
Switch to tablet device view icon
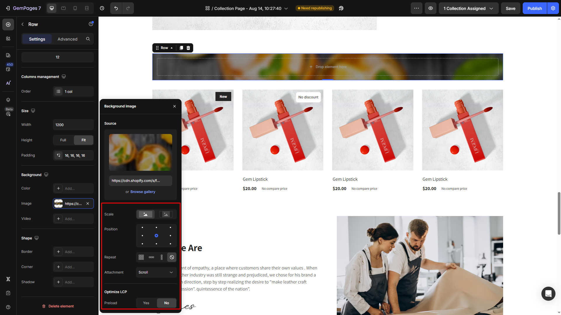click(x=63, y=8)
